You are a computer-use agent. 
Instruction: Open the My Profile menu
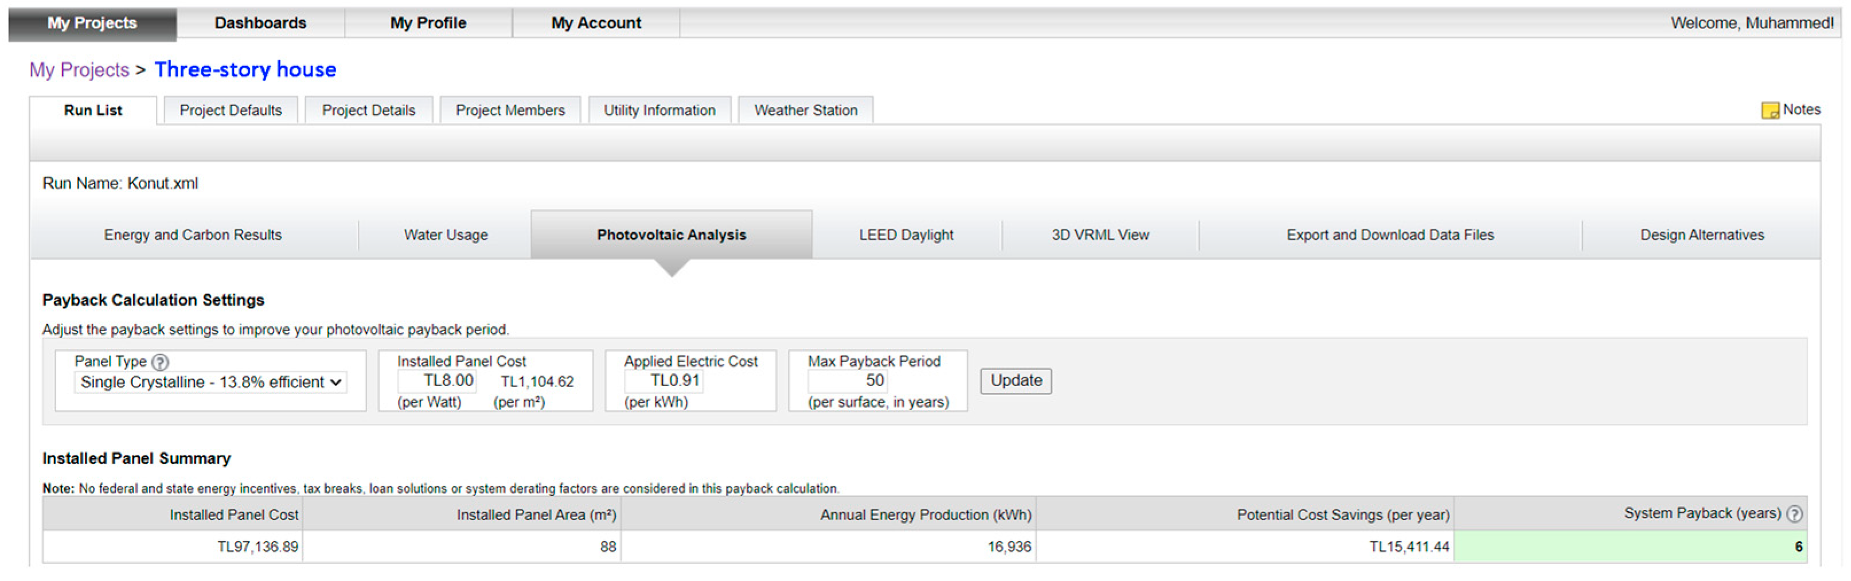click(x=428, y=23)
